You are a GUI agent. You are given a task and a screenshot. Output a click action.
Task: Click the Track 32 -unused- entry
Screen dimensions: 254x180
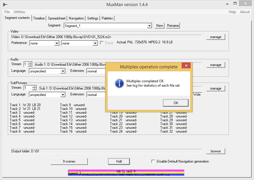pyautogui.click(x=174, y=131)
